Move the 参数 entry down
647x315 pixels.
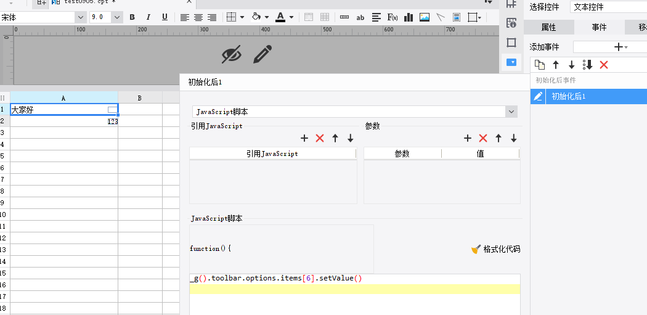(x=514, y=138)
